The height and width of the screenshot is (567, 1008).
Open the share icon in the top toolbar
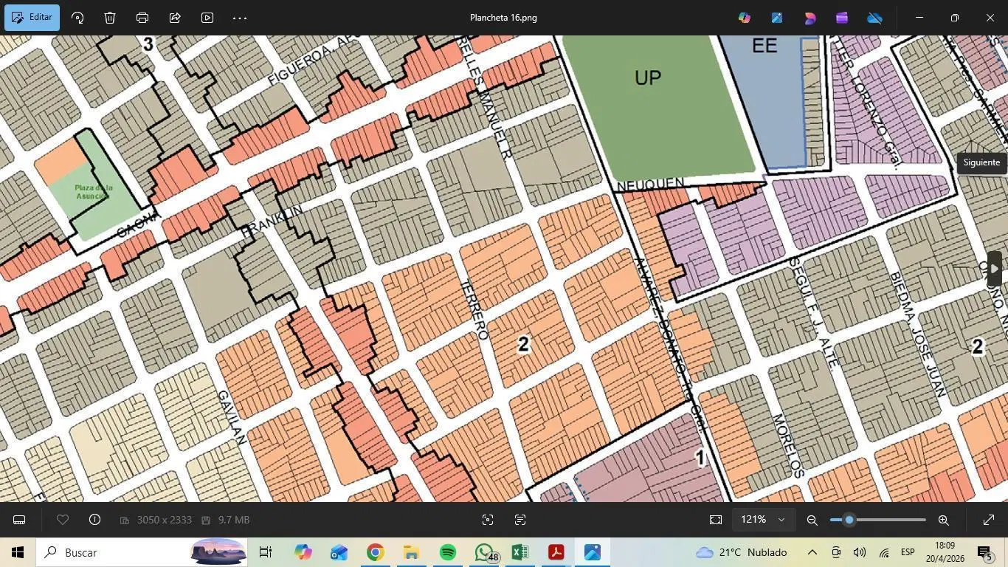(175, 18)
